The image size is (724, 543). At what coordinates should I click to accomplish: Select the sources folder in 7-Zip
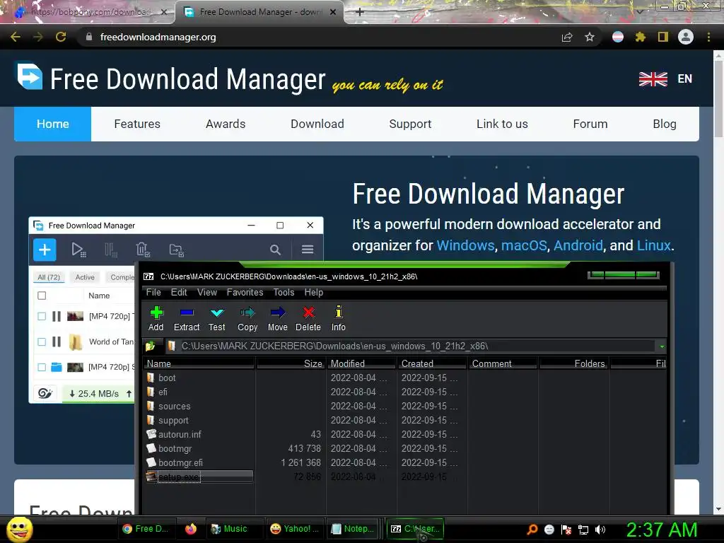click(174, 407)
